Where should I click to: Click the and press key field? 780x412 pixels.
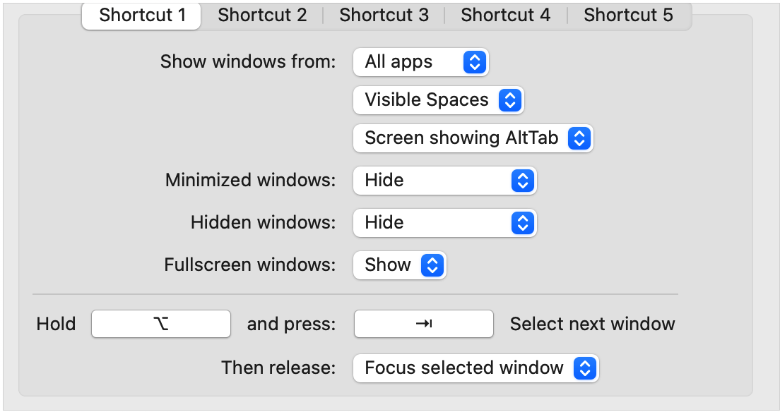pos(423,324)
